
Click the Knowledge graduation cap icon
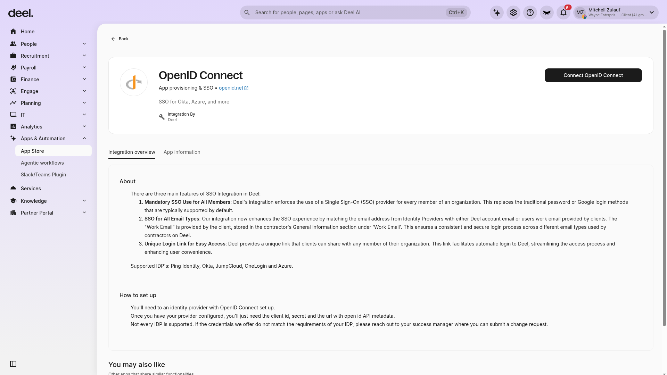(x=13, y=201)
